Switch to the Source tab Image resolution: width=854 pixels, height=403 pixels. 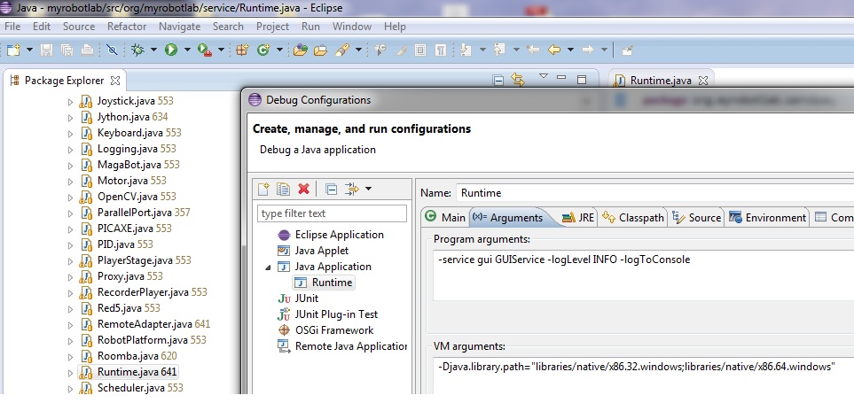tap(697, 218)
